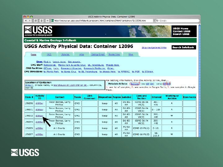223x167 pixels.
Task: Click the 'to Menlo Park' directions link
Action: 51,71
